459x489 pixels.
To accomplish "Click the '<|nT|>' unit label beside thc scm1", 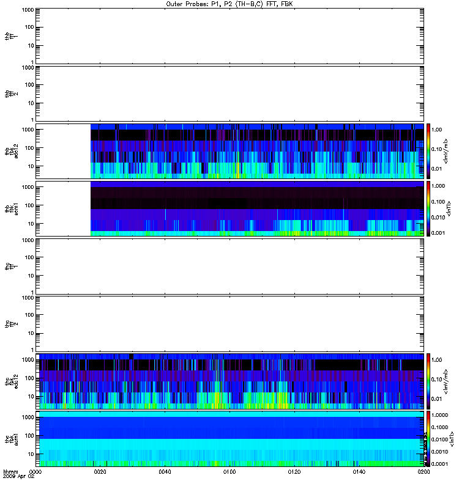I will point(451,439).
